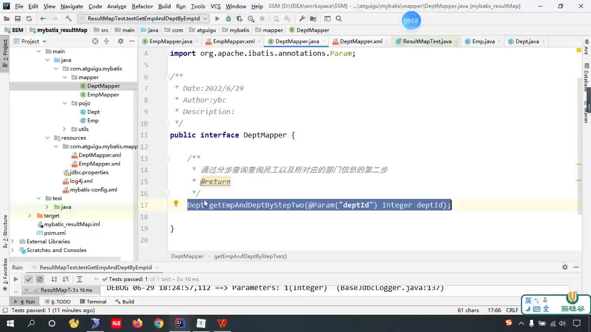The height and width of the screenshot is (332, 591).
Task: Click getEmpAndDeptByStepTwo() editor breadcrumb
Action: click(x=251, y=256)
